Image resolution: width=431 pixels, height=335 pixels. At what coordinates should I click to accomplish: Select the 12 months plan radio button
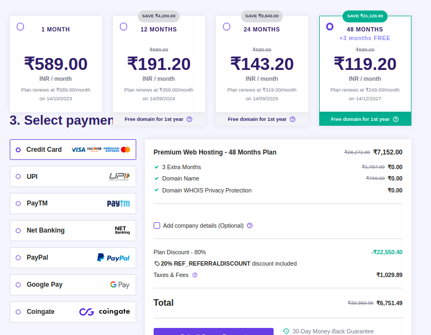coord(123,27)
